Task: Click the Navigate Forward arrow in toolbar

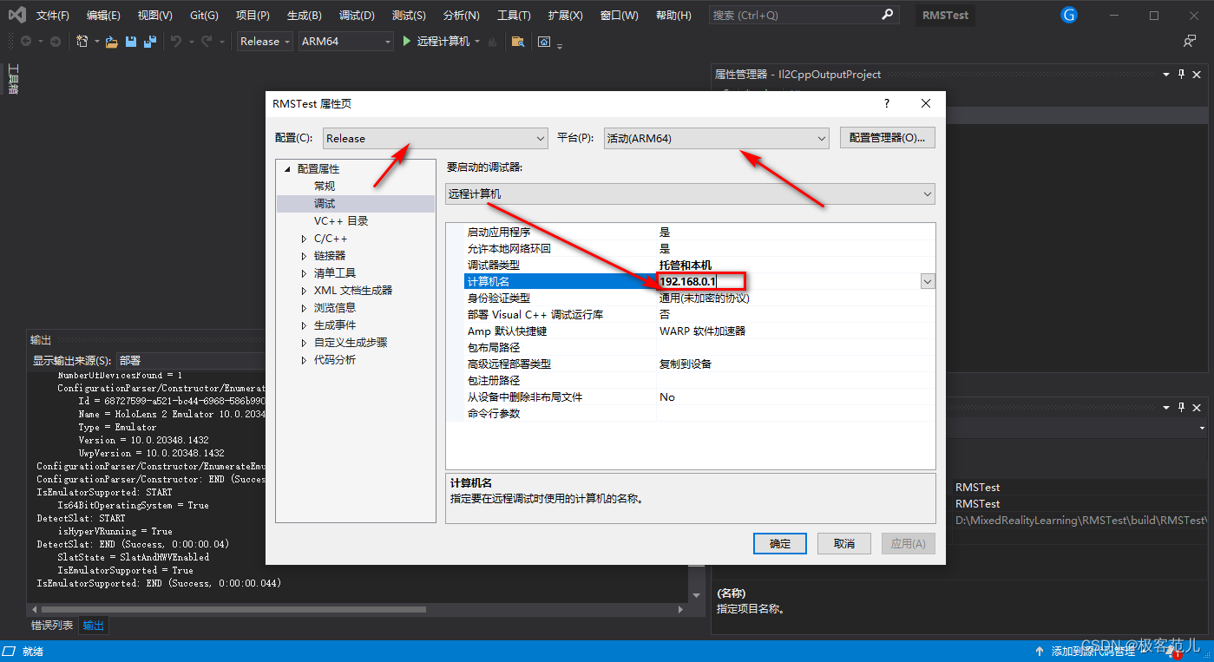Action: [55, 42]
